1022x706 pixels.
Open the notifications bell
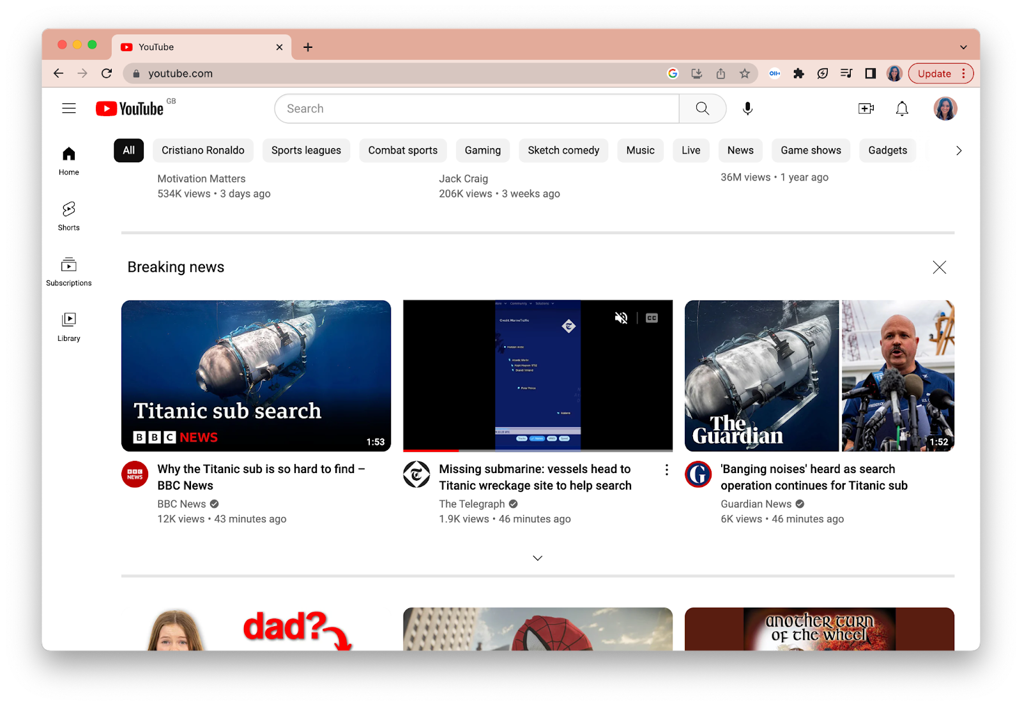(x=902, y=109)
